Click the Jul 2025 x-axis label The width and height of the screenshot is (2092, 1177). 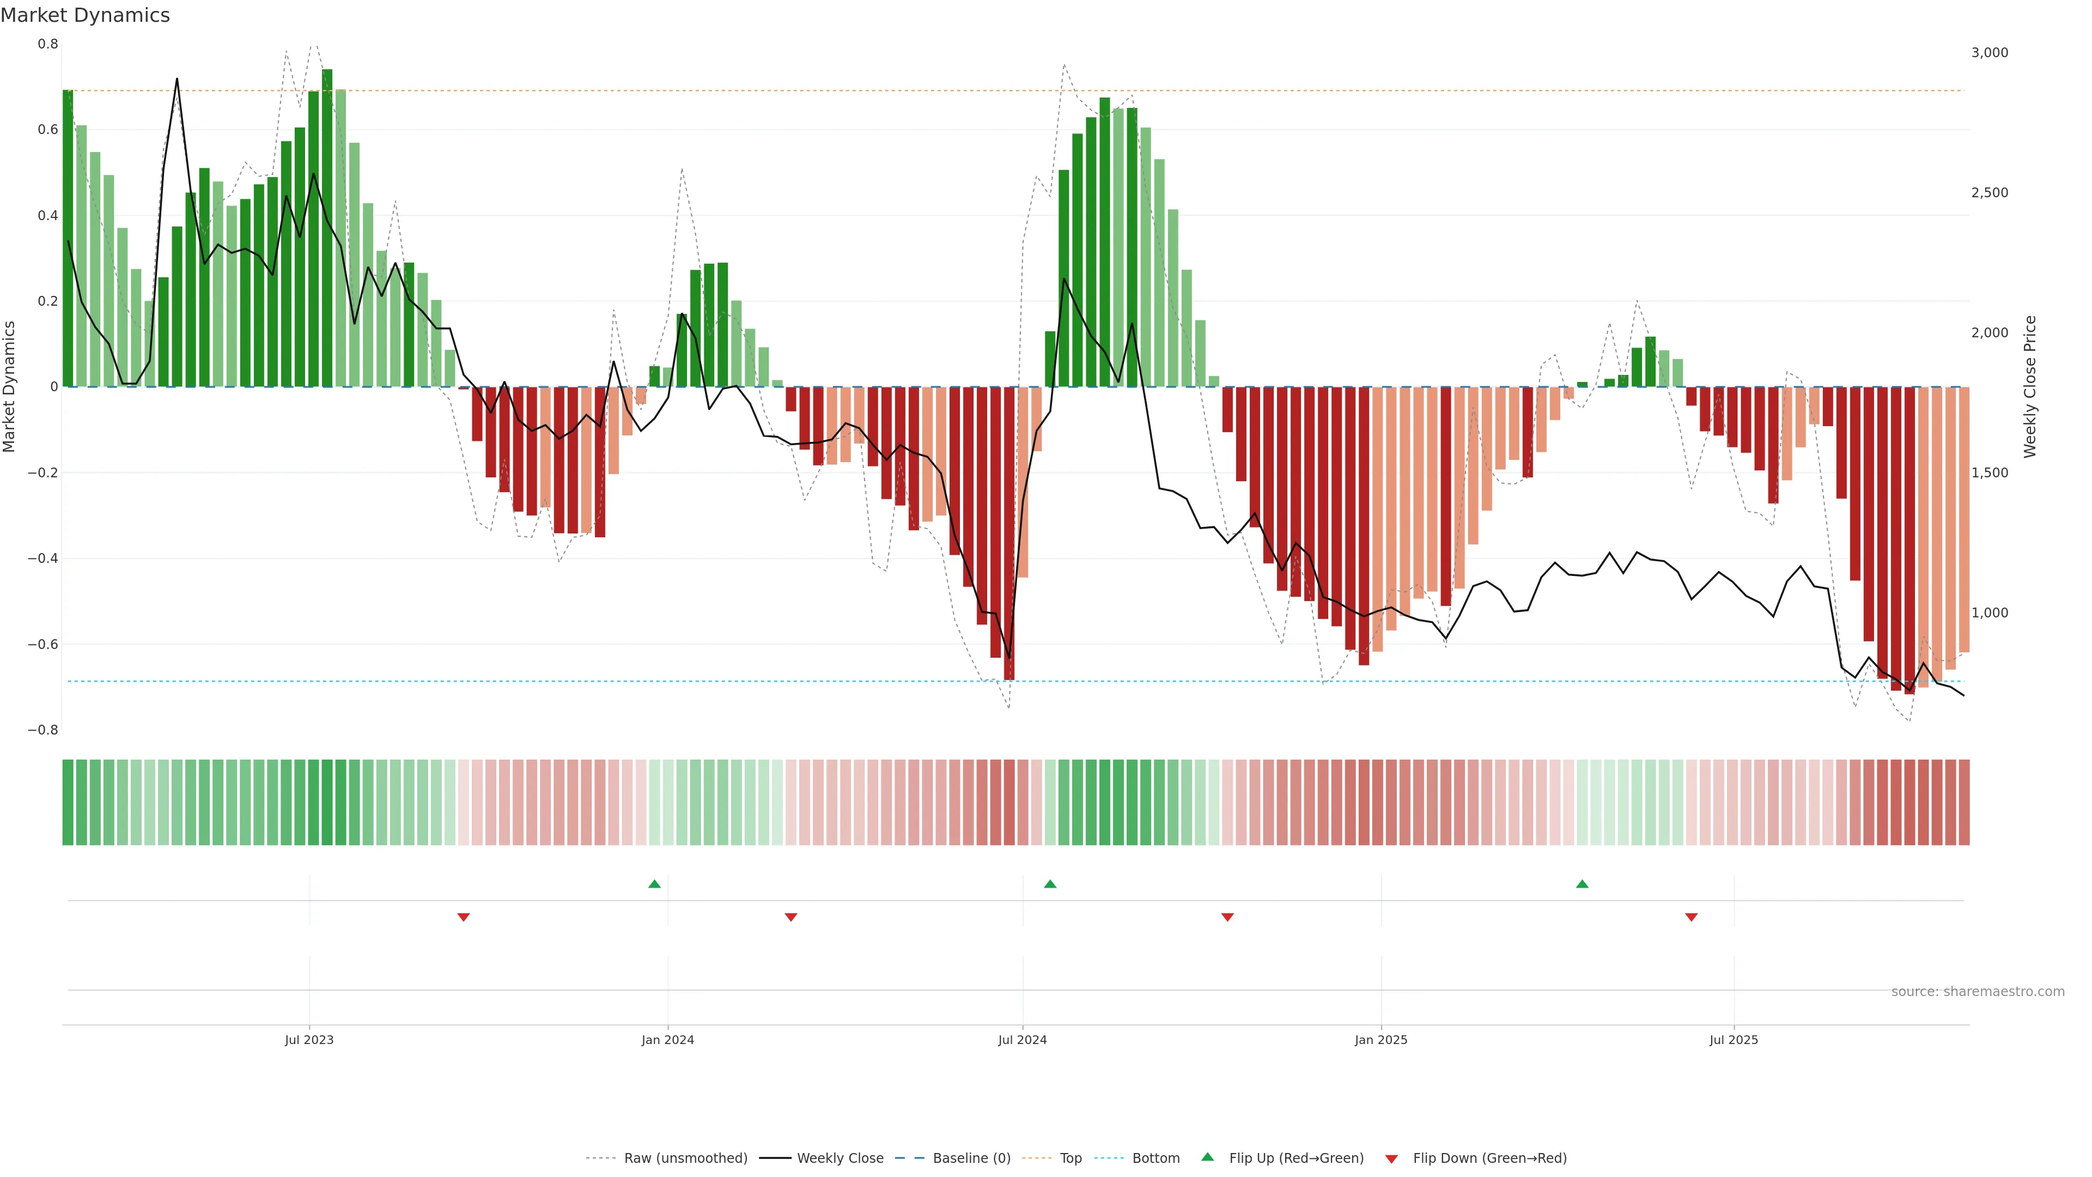(1734, 1040)
